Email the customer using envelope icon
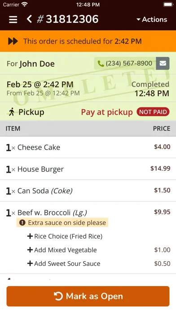This screenshot has width=176, height=313. pyautogui.click(x=163, y=63)
